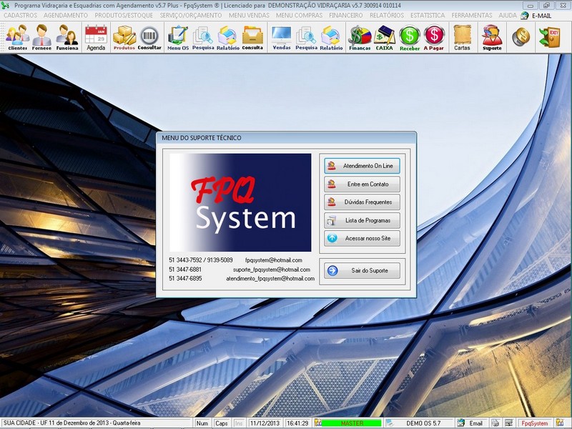572x429 pixels.
Task: Open the Produtos boxes icon
Action: point(124,37)
